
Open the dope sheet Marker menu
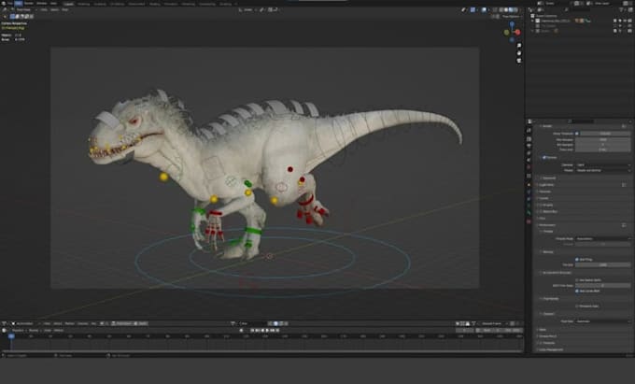[70, 323]
